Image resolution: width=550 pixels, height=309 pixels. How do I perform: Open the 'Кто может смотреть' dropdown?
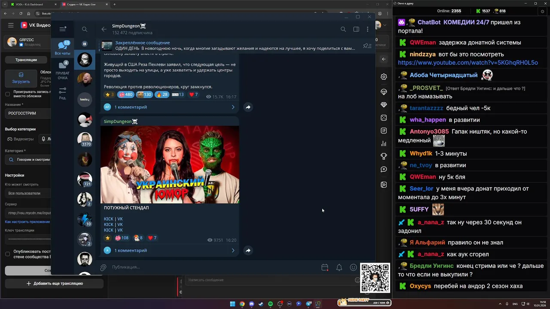28,193
